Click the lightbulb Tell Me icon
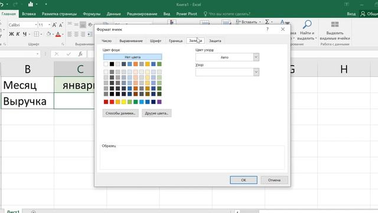This screenshot has height=213, width=378. point(206,14)
